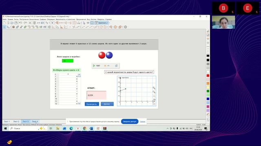Open Chrome from the taskbar
This screenshot has height=146, width=261.
point(84,129)
